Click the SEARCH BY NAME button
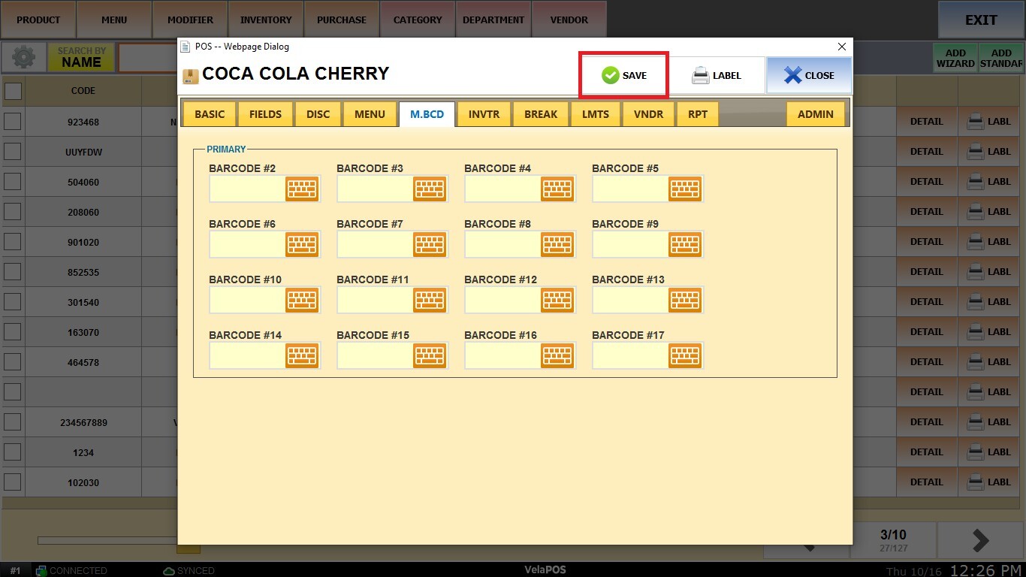Screen dimensions: 1026x577 (81, 58)
